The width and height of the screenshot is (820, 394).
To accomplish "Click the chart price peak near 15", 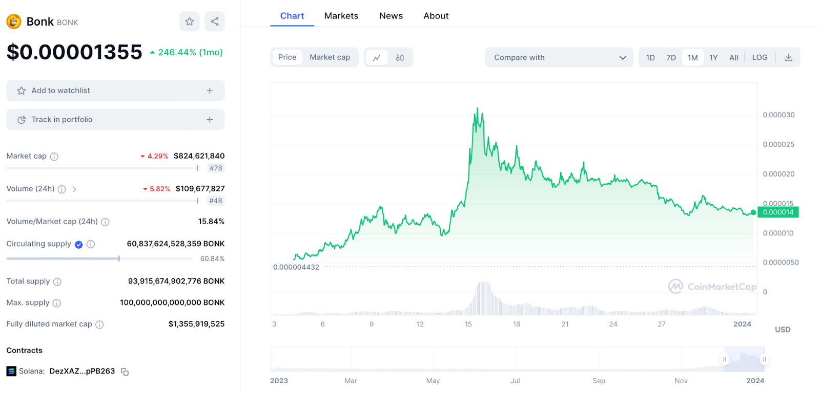I will point(478,109).
